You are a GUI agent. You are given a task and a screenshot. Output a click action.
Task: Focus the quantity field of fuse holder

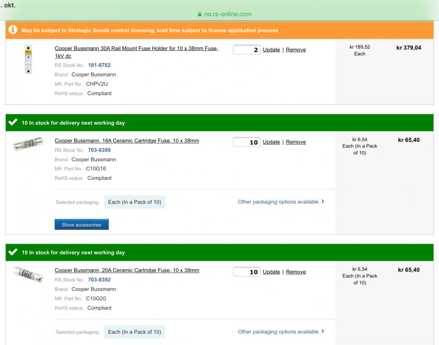click(246, 50)
